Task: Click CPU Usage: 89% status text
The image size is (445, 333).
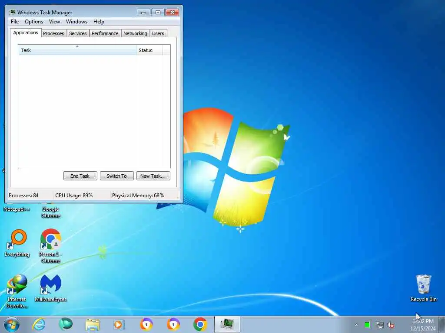Action: coord(74,196)
